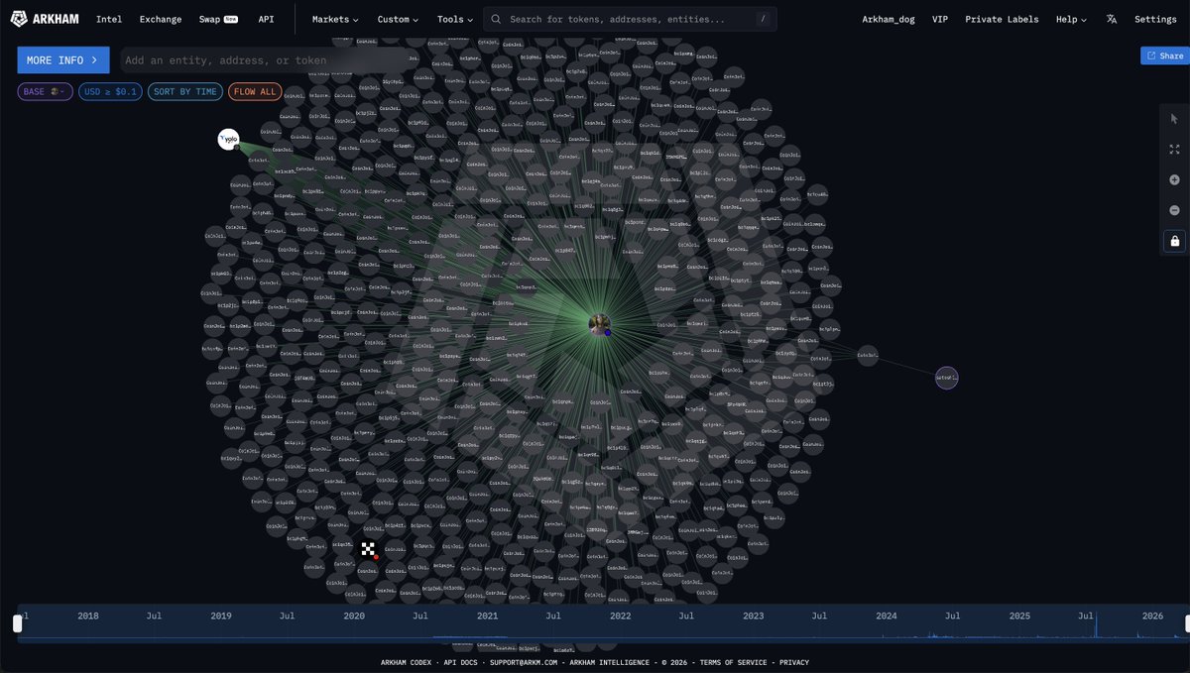Toggle the SORT BY TIME option
Screen dimensions: 1190x673
coord(185,91)
